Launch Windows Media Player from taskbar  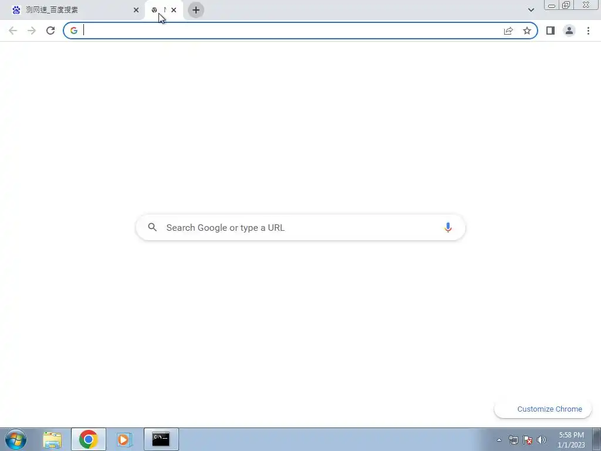[x=124, y=439]
